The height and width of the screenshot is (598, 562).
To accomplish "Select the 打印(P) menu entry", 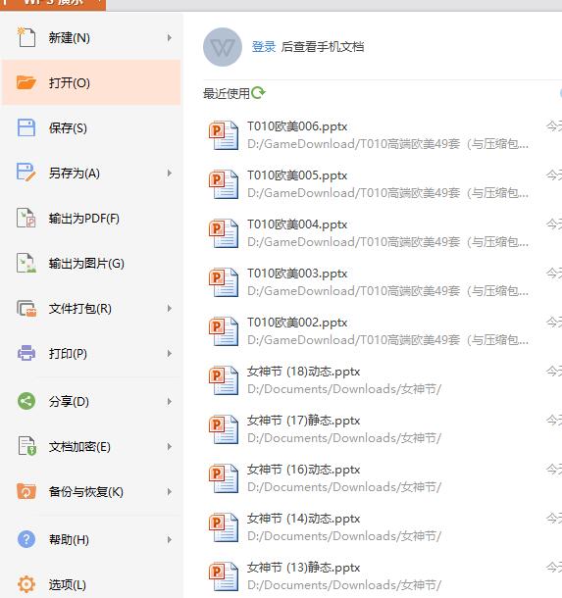I will (91, 353).
